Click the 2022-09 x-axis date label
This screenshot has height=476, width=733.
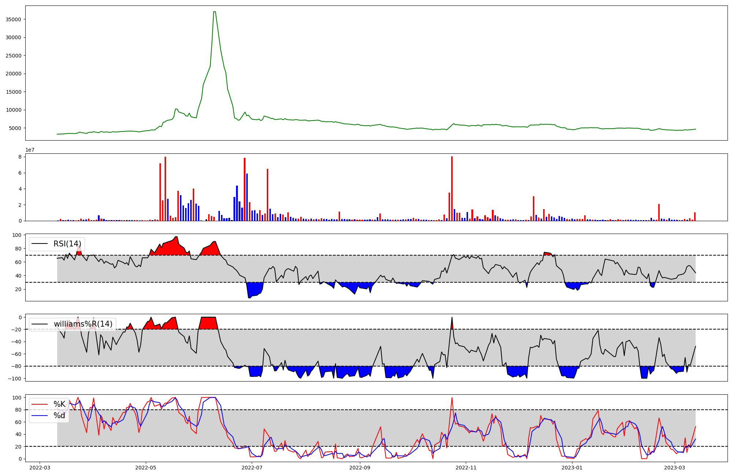[360, 468]
